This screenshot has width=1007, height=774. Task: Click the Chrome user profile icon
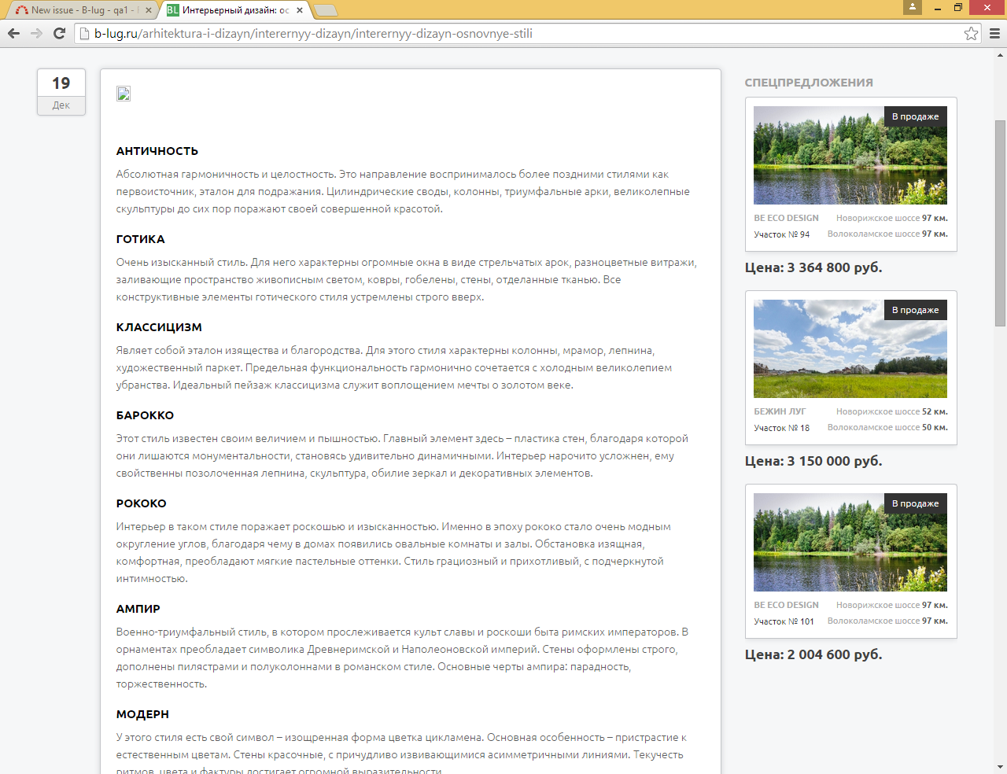pyautogui.click(x=913, y=7)
